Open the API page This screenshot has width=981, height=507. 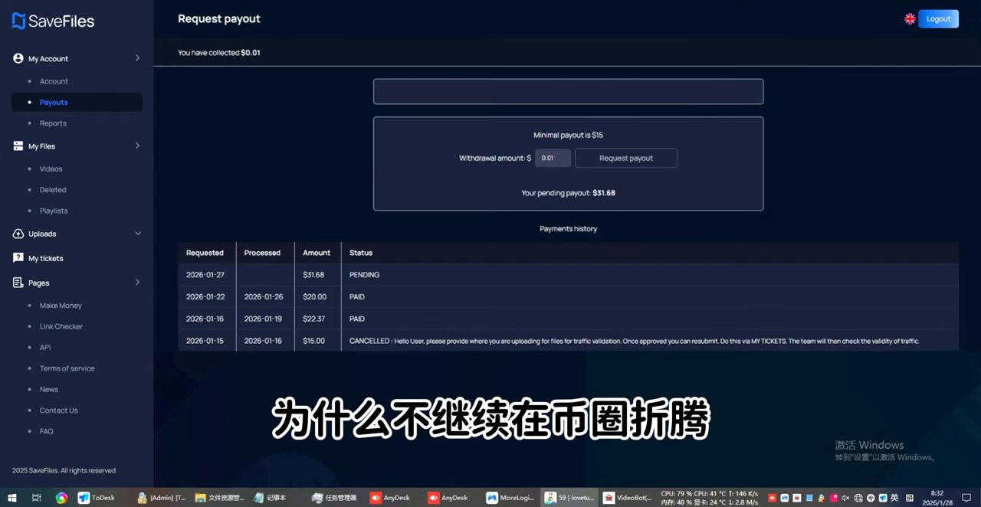[45, 348]
